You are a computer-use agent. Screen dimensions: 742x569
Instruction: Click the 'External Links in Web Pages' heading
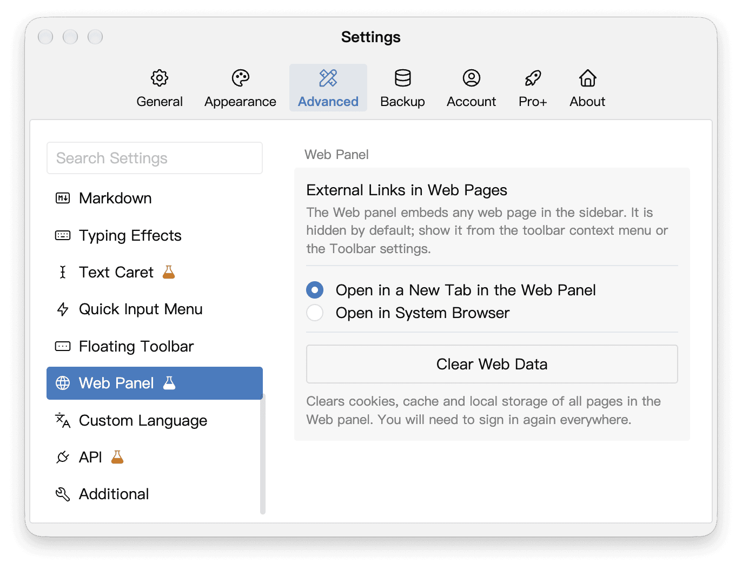[x=407, y=190]
